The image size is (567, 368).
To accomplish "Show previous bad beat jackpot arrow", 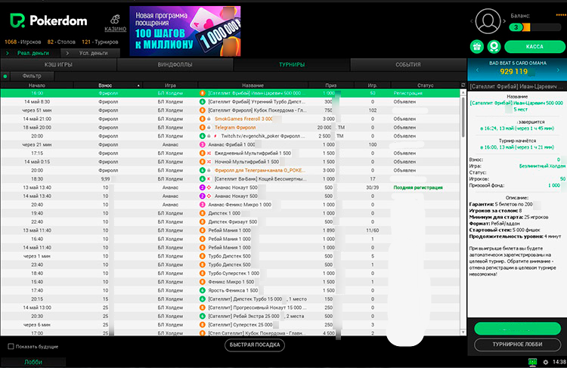I will (x=477, y=70).
